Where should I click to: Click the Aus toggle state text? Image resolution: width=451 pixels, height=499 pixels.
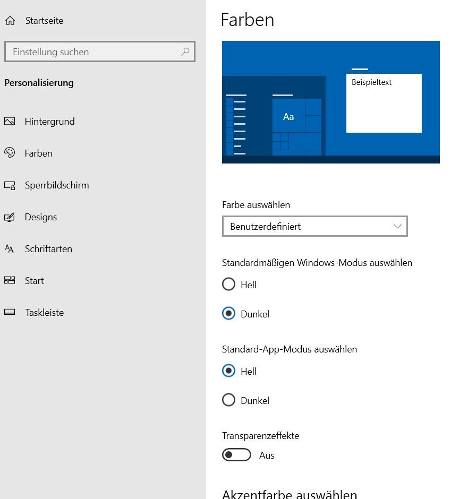click(x=267, y=455)
